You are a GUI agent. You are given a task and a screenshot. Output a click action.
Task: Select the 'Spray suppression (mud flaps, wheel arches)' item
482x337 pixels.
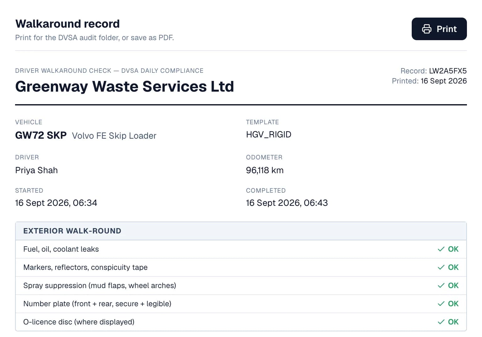(241, 286)
